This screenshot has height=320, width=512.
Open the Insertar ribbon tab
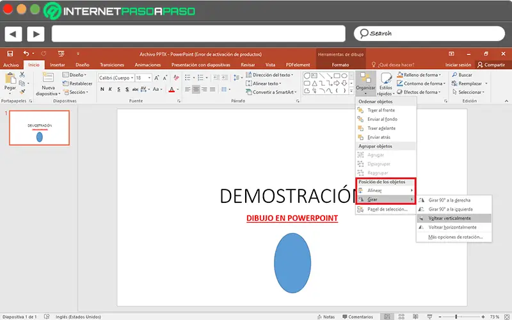pos(57,65)
